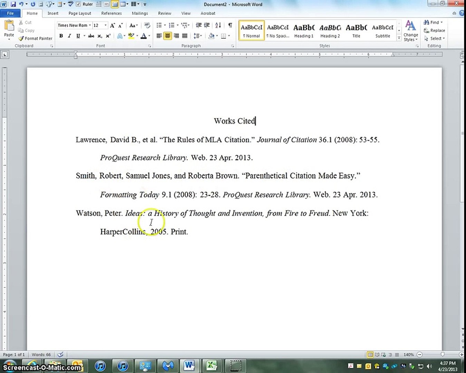Check proofing errors in the status bar
This screenshot has height=373, width=466.
(x=60, y=354)
